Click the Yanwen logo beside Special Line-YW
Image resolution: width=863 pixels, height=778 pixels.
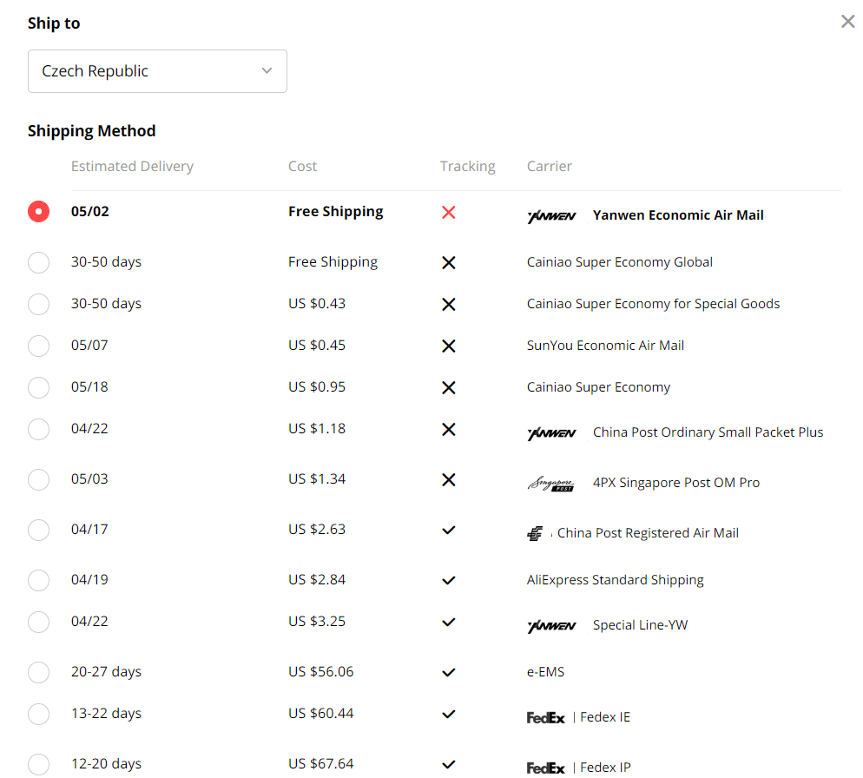coord(551,626)
